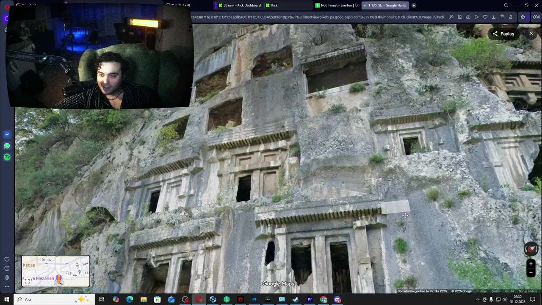Open a new browser tab
Viewport: 542px width, 305px height.
point(414,6)
